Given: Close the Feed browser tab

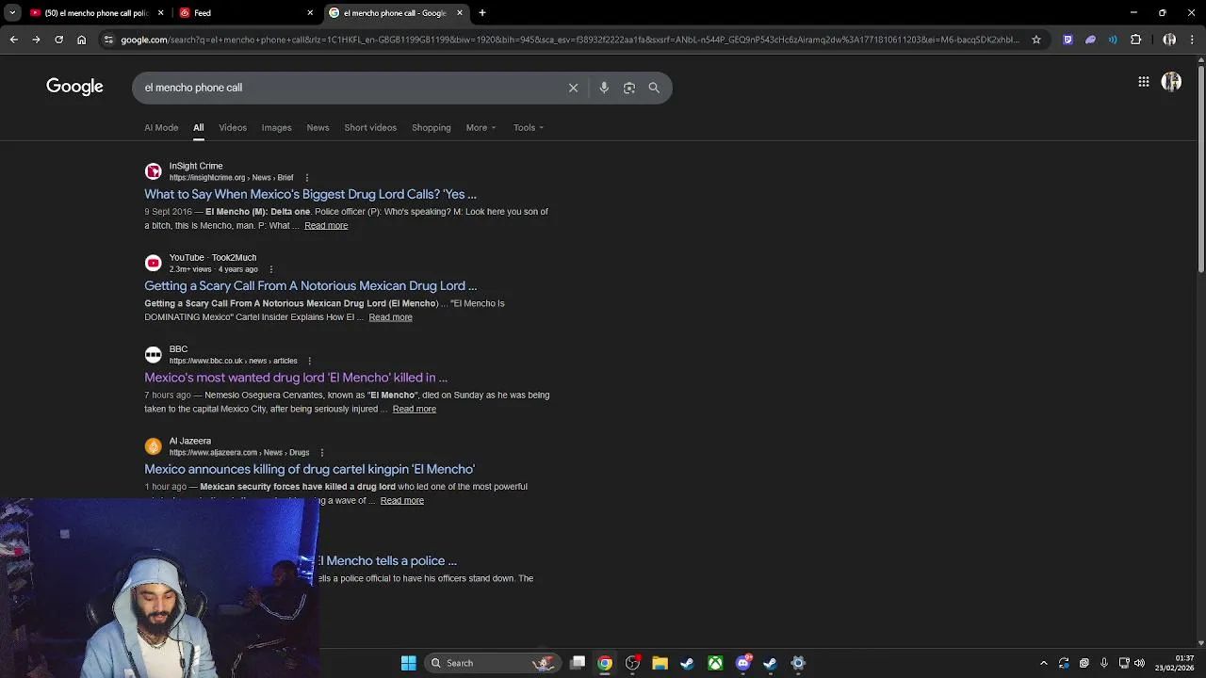Looking at the screenshot, I should pyautogui.click(x=310, y=13).
